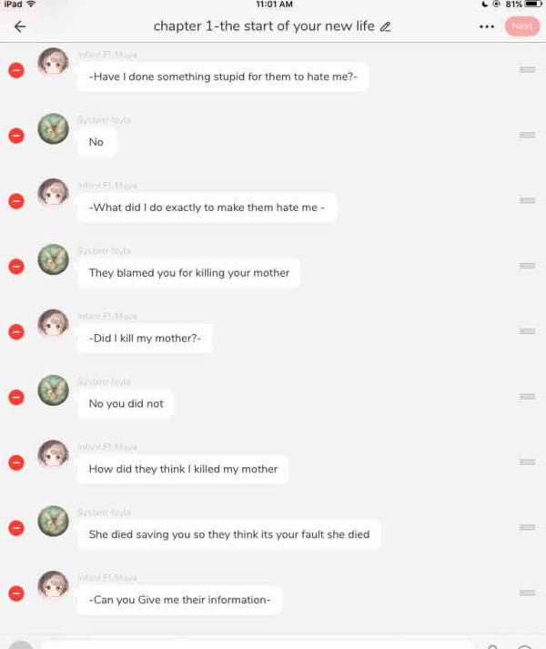Delete the 'Have I done something stupid' message
The height and width of the screenshot is (649, 546).
pos(16,70)
